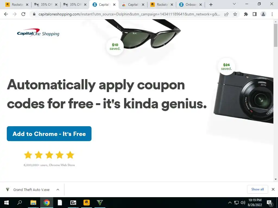The height and width of the screenshot is (208, 278).
Task: Click Show all downloads button
Action: click(257, 189)
